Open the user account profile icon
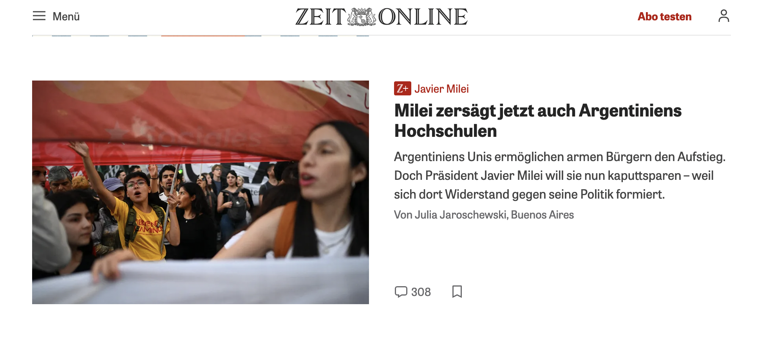This screenshot has height=337, width=774. tap(723, 16)
